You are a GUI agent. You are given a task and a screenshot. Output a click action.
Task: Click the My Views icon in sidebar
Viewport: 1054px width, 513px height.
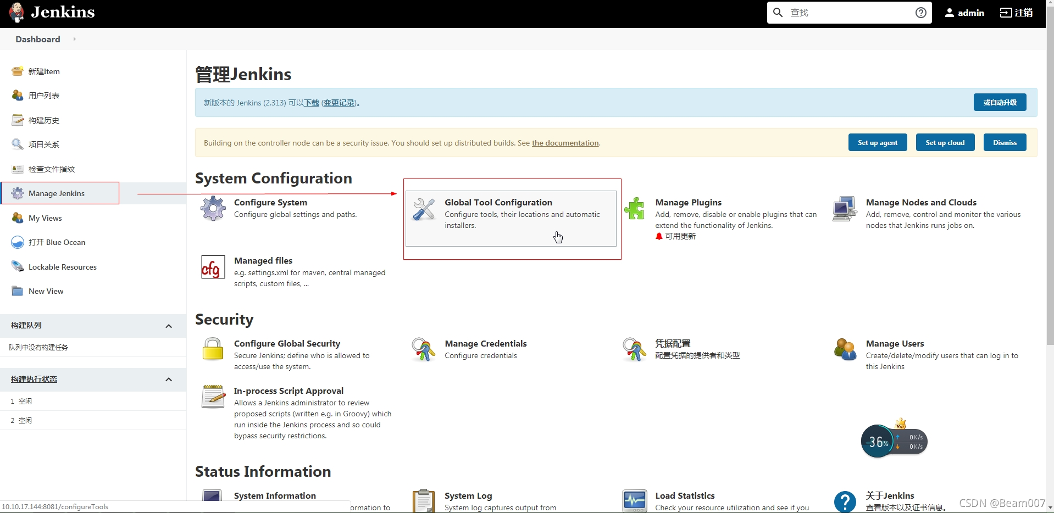18,218
